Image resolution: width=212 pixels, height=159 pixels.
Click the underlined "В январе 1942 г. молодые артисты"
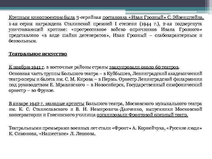[x=47, y=104]
